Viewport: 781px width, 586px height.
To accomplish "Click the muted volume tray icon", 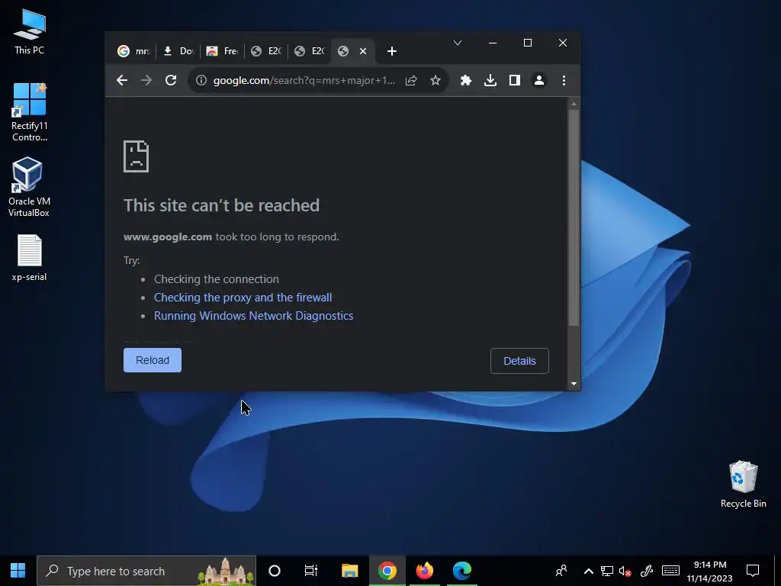I will tap(625, 571).
